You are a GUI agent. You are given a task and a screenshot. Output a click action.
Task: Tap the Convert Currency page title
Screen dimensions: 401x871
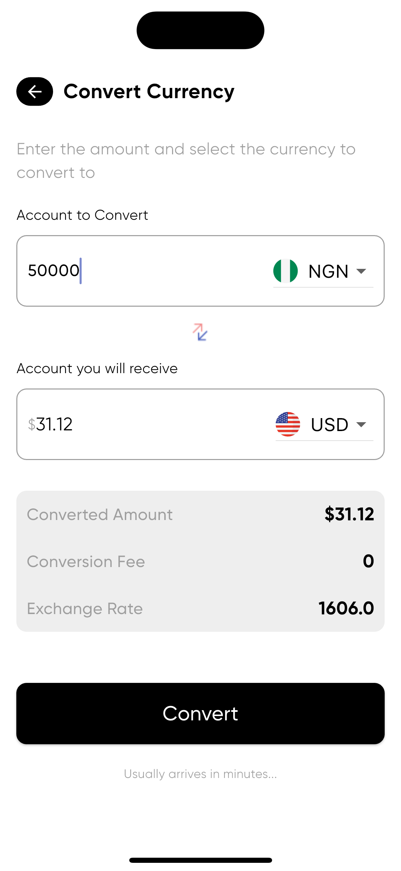click(149, 92)
